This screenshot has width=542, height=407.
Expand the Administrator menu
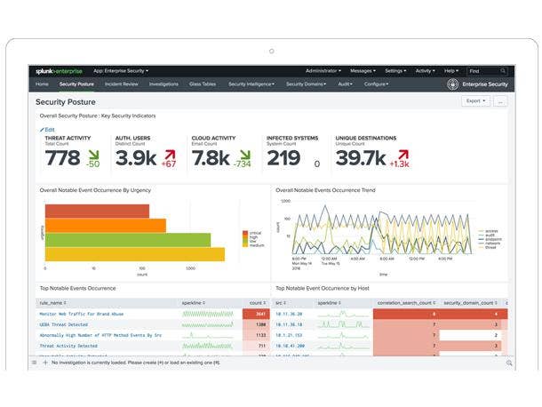click(x=323, y=70)
